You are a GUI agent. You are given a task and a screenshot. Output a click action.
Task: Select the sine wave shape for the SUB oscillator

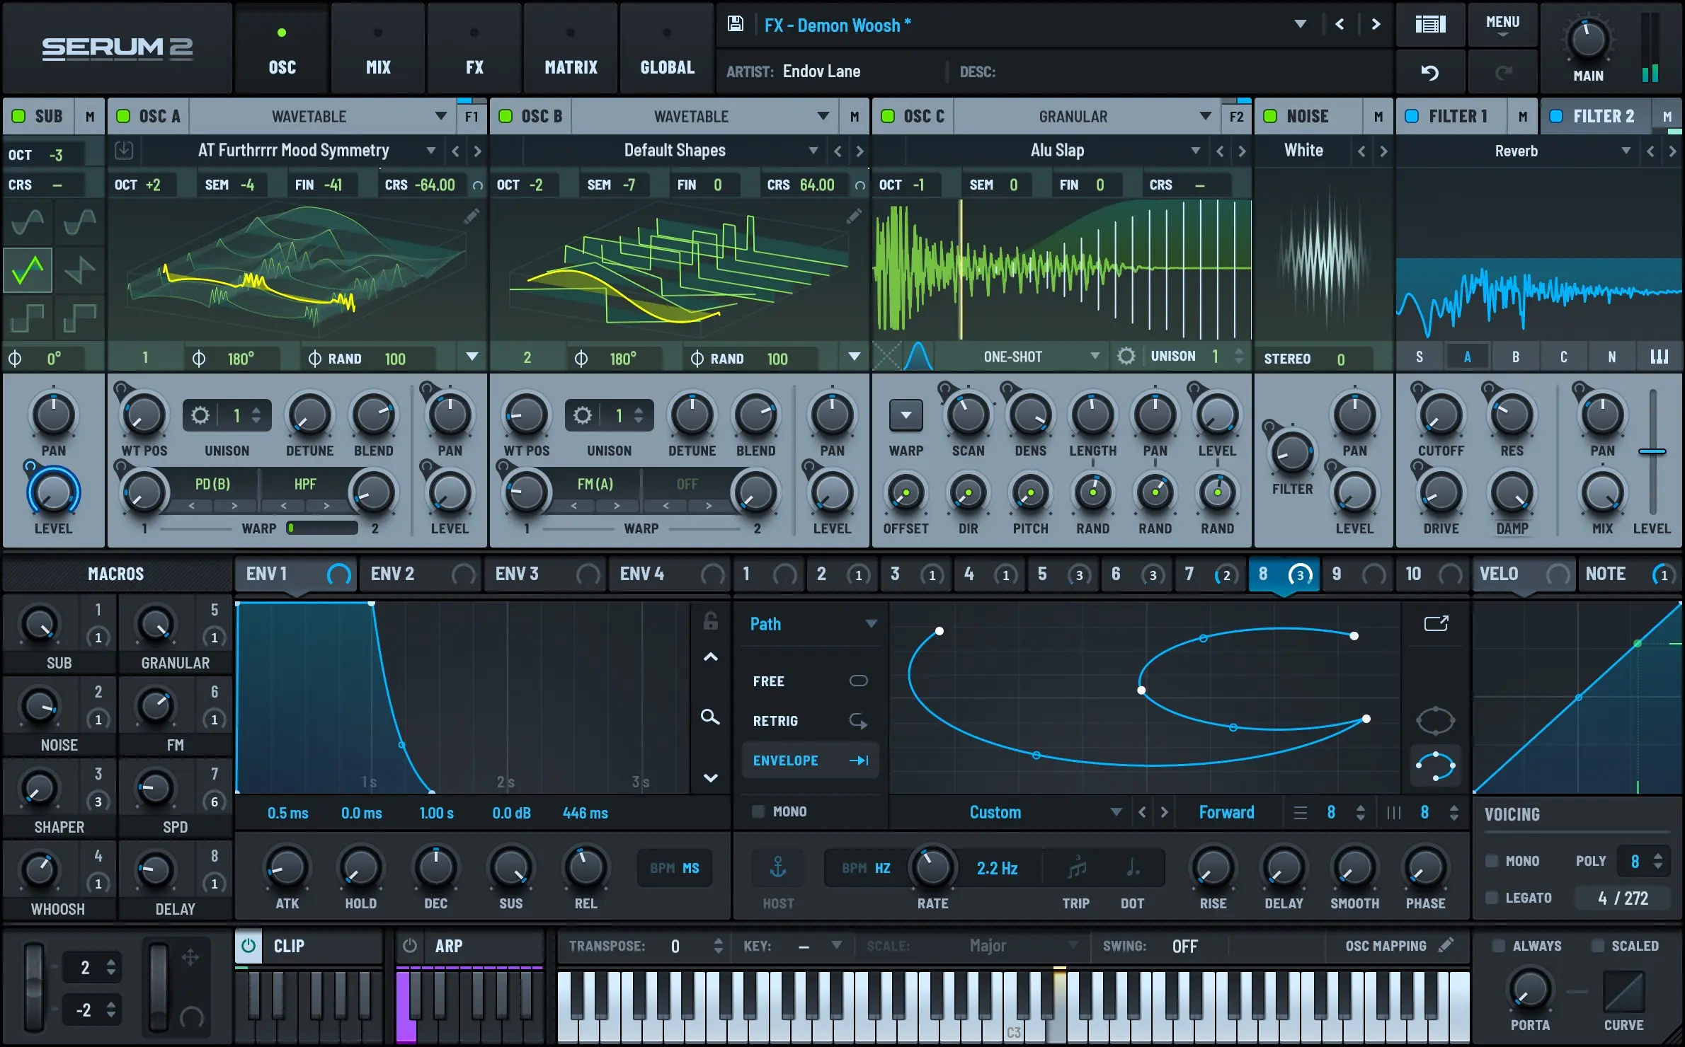coord(26,221)
